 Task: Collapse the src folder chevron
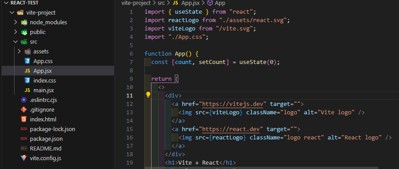coord(15,41)
